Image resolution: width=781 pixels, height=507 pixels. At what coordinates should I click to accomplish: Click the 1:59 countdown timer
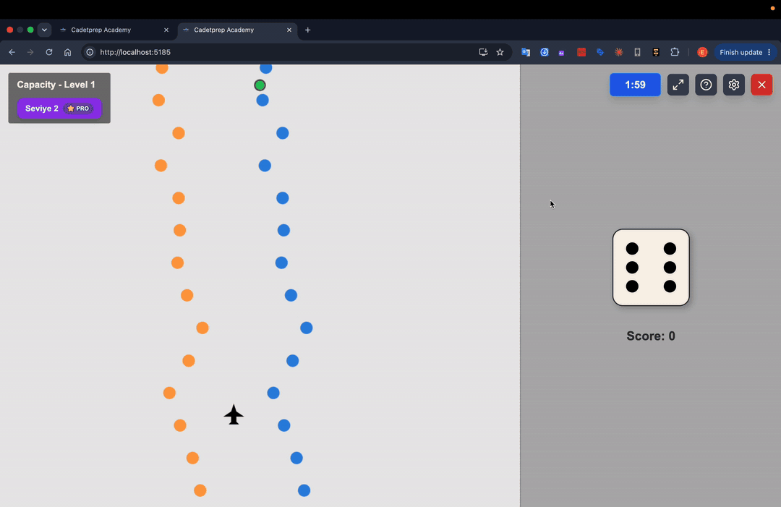pos(635,85)
